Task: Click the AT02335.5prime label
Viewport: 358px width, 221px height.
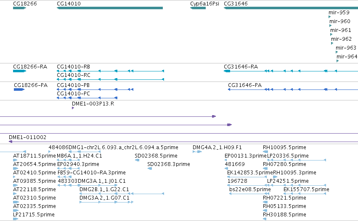Action: tap(34, 206)
